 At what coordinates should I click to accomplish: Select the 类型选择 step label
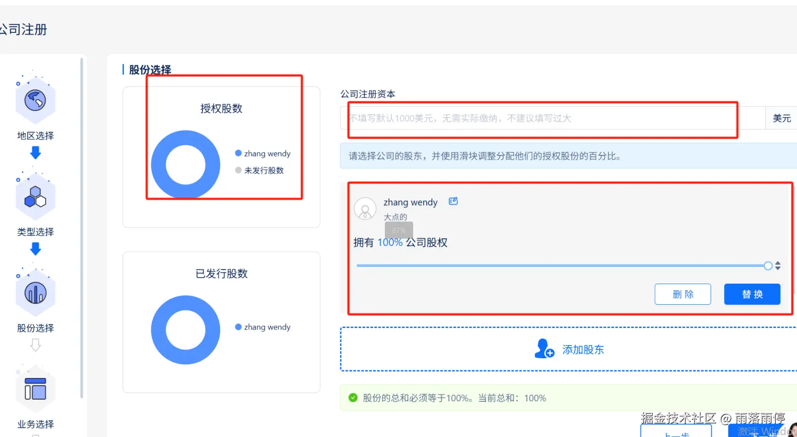tap(35, 232)
